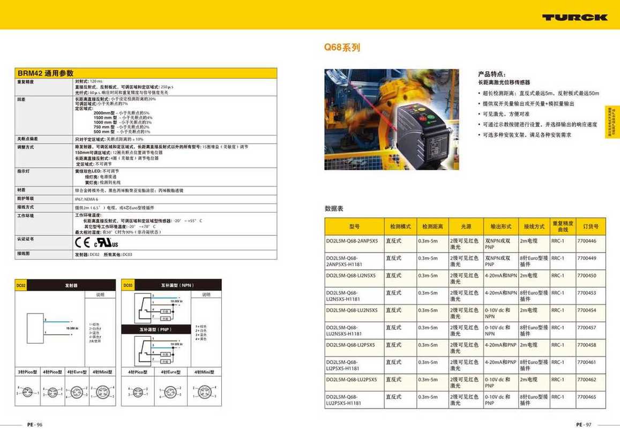Image resolution: width=620 pixels, height=438 pixels.
Task: Click order number 7700450
Action: 586,276
